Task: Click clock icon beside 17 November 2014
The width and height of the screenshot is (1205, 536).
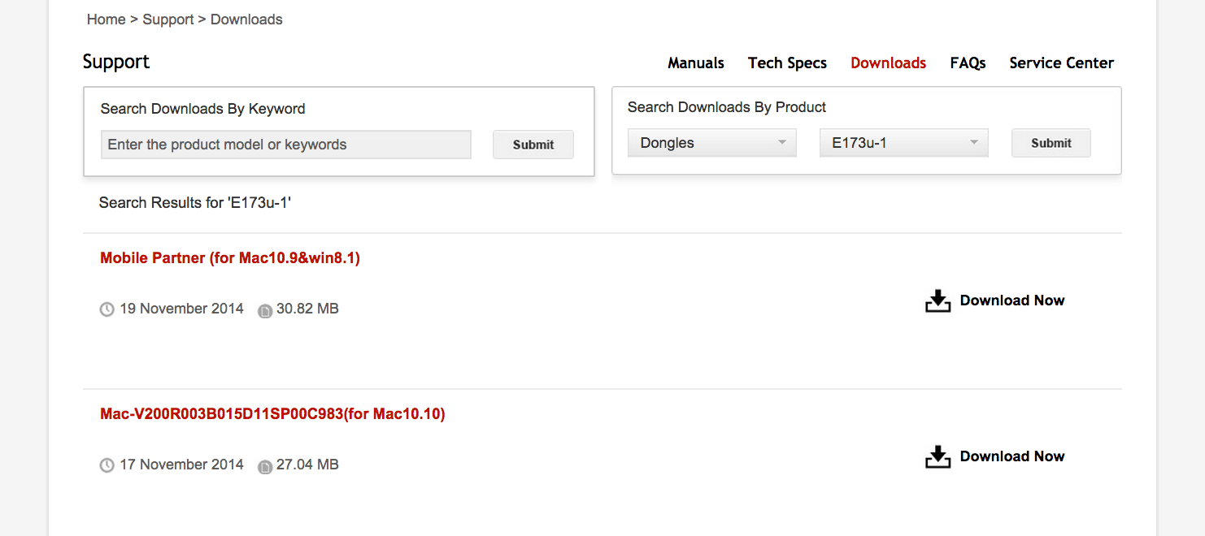Action: click(x=107, y=465)
